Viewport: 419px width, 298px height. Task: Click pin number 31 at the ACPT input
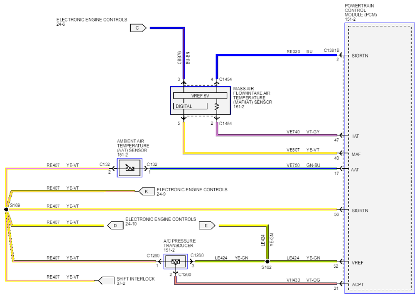336,288
